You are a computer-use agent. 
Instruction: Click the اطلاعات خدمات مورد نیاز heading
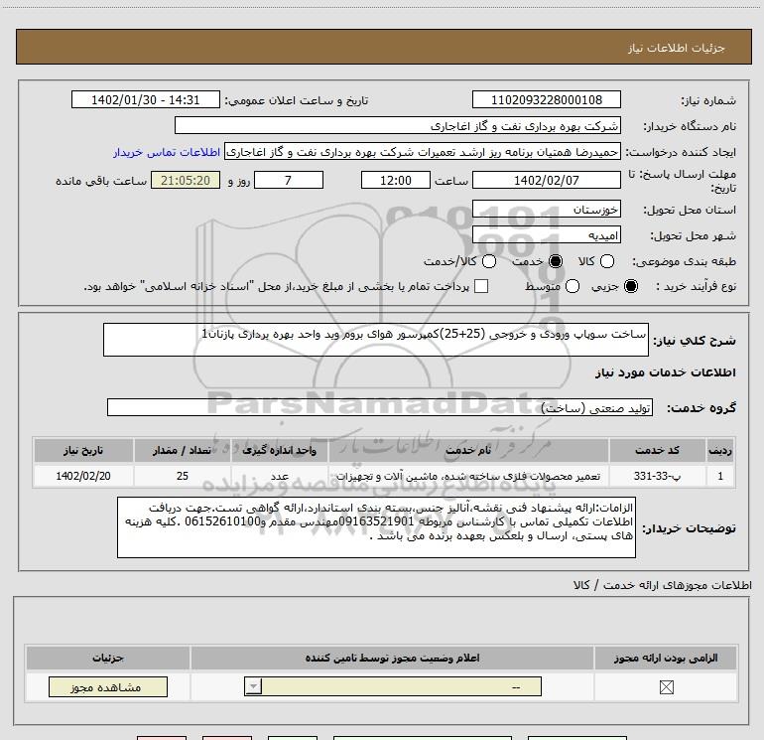(665, 372)
